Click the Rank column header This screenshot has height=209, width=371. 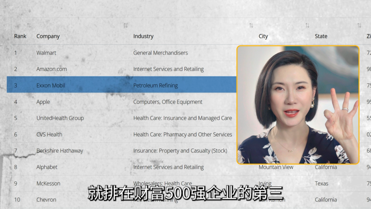[20, 36]
